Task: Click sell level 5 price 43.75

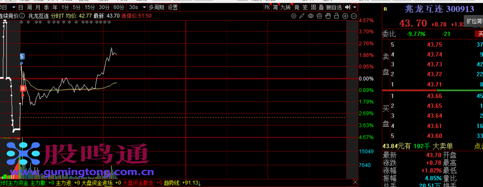Action: tap(434, 45)
